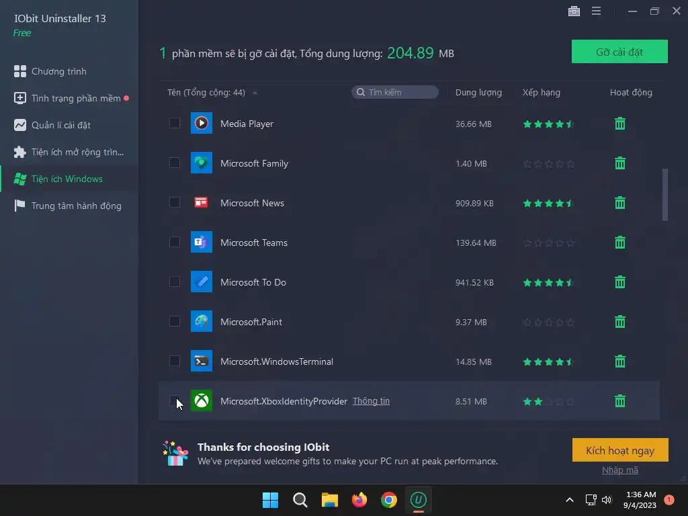Click the trash icon for Media Player

(x=619, y=124)
